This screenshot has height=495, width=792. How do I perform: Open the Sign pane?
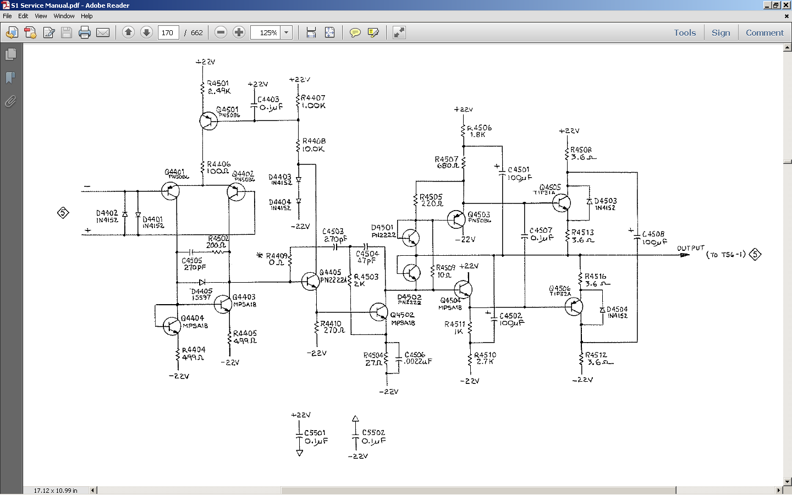point(721,33)
